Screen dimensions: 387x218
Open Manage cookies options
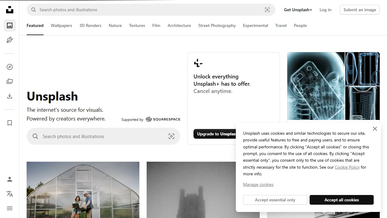(258, 184)
